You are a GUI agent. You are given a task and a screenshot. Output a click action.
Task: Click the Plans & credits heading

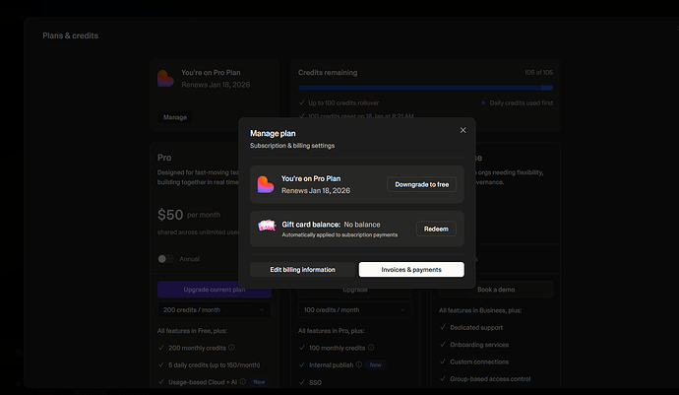[70, 35]
